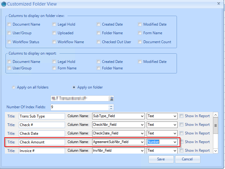Screen dimensions: 225x169
Task: Choose the Apply on folder radio button
Action: point(74,87)
